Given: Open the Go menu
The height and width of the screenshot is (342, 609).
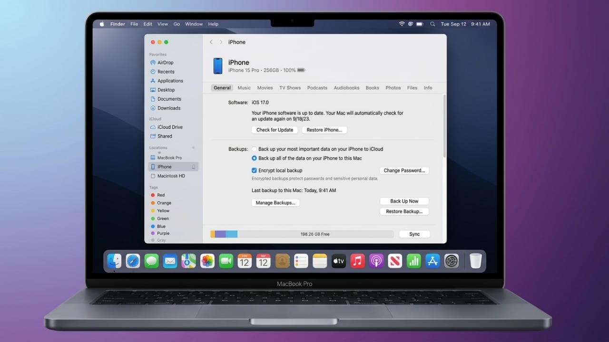Looking at the screenshot, I should (177, 24).
